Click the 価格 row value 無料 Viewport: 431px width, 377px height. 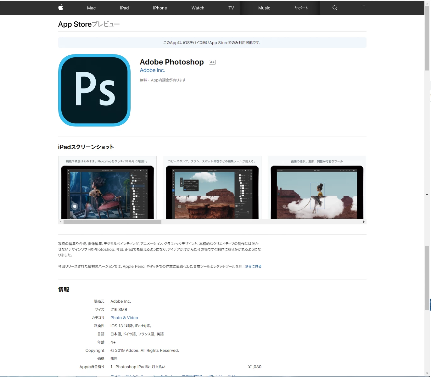[114, 359]
